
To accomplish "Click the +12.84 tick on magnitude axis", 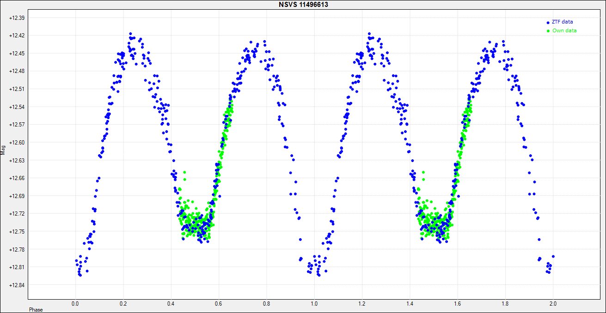I will coord(17,285).
